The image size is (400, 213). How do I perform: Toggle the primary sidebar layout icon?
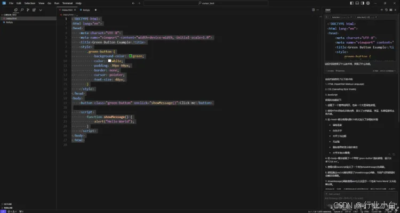[351, 3]
